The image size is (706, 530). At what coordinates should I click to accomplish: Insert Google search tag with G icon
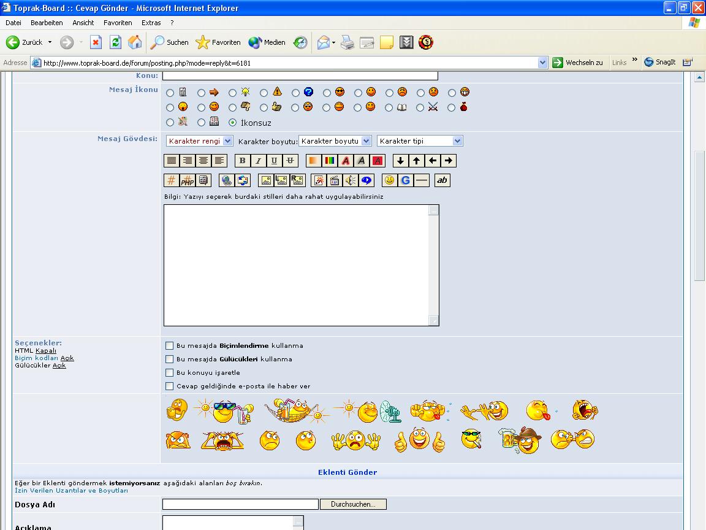pyautogui.click(x=405, y=180)
